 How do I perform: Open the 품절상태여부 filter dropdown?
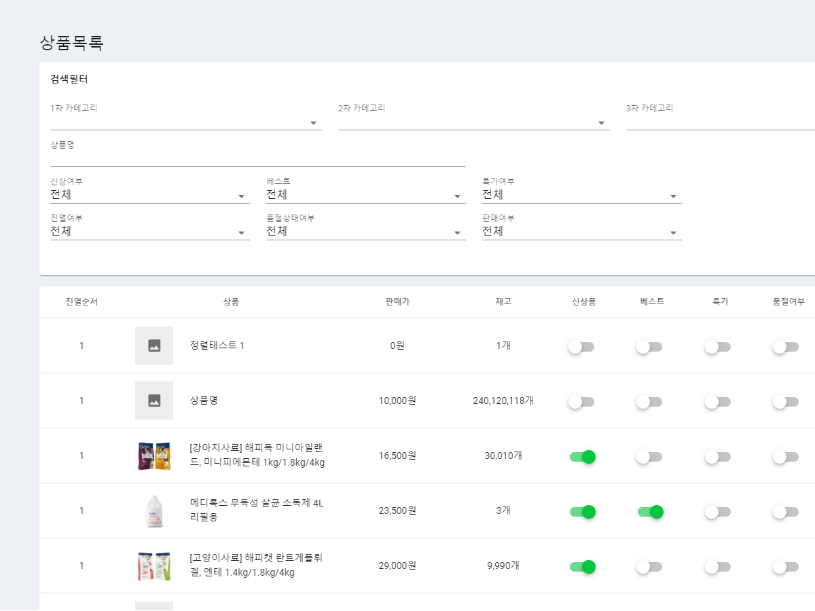click(365, 232)
